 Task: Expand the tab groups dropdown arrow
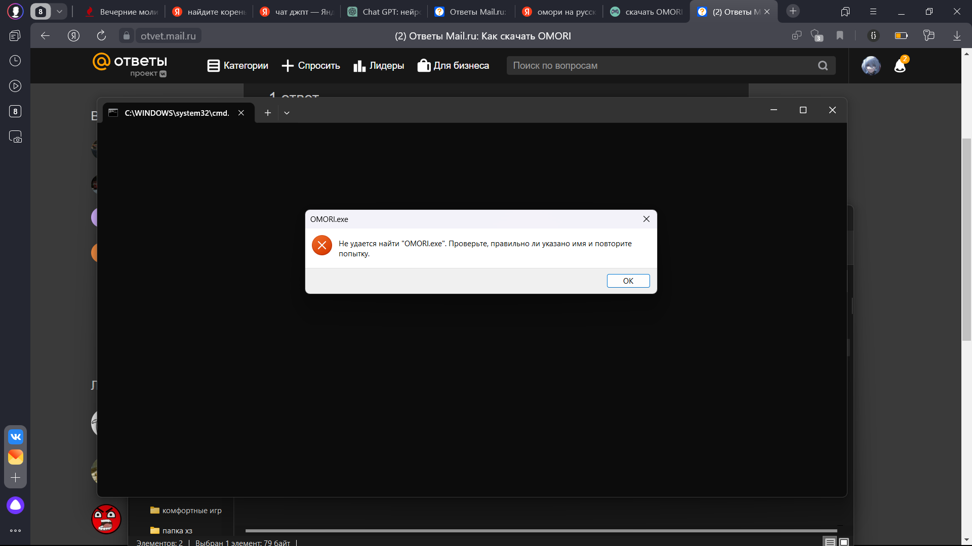tap(59, 11)
